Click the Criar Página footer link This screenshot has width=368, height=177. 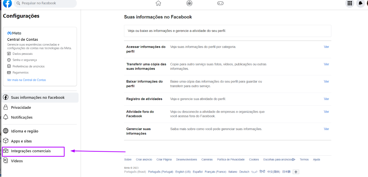pyautogui.click(x=164, y=159)
